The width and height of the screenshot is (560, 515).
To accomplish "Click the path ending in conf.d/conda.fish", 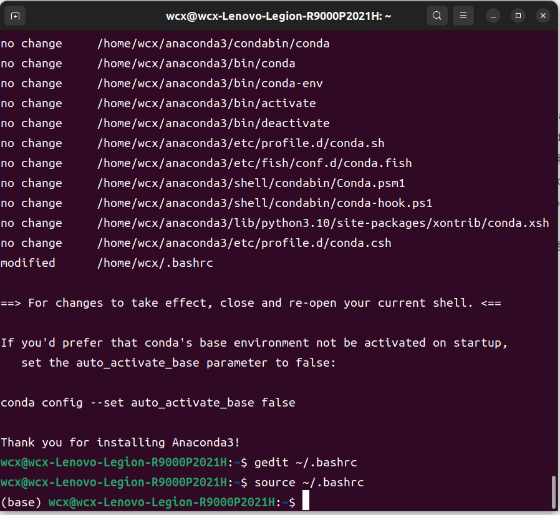I will [x=254, y=163].
